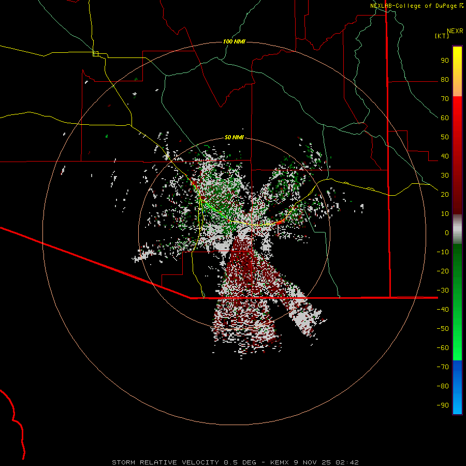Click the -80 value on the velocity scale

point(443,386)
